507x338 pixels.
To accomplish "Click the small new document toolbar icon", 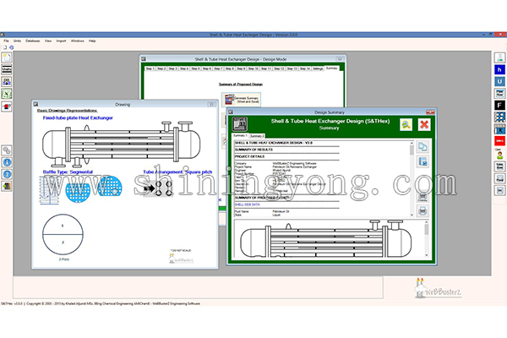I will (5, 47).
